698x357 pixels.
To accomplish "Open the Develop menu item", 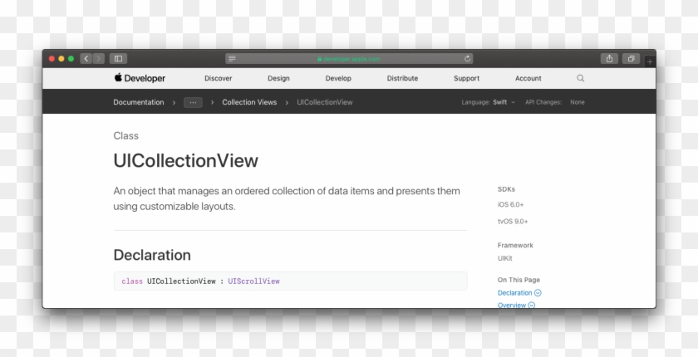I will [x=338, y=78].
